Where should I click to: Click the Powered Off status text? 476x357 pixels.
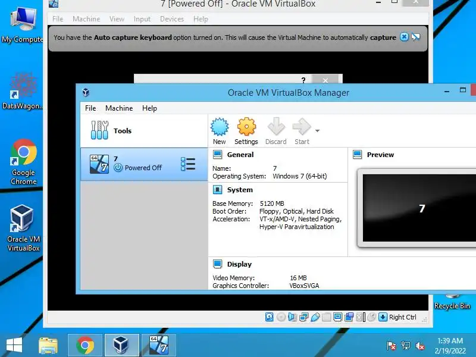point(143,168)
